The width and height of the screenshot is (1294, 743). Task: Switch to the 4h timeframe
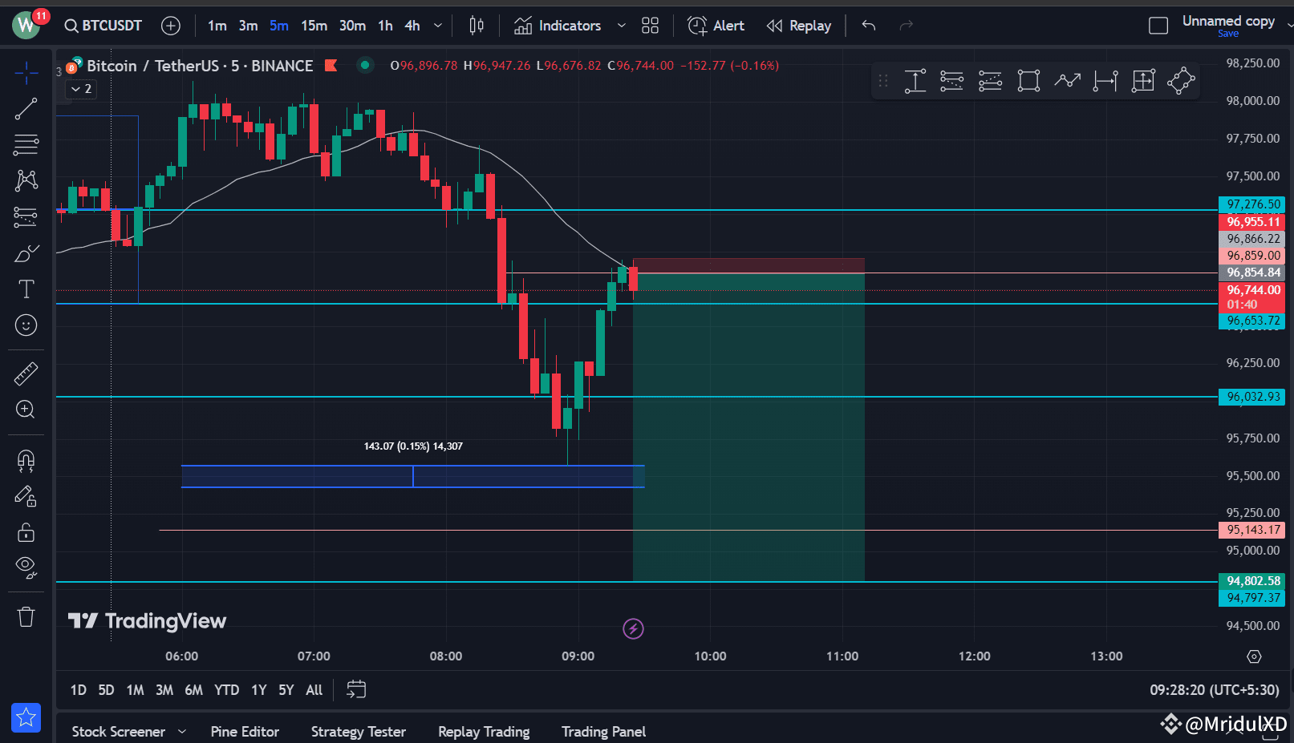click(412, 26)
